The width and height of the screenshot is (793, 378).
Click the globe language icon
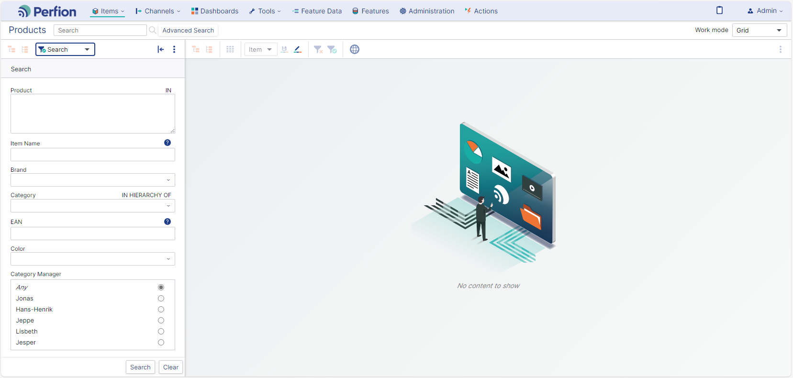tap(355, 49)
